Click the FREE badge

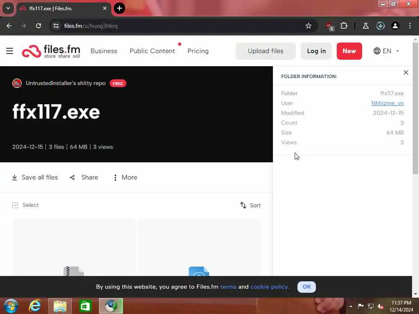(x=117, y=83)
